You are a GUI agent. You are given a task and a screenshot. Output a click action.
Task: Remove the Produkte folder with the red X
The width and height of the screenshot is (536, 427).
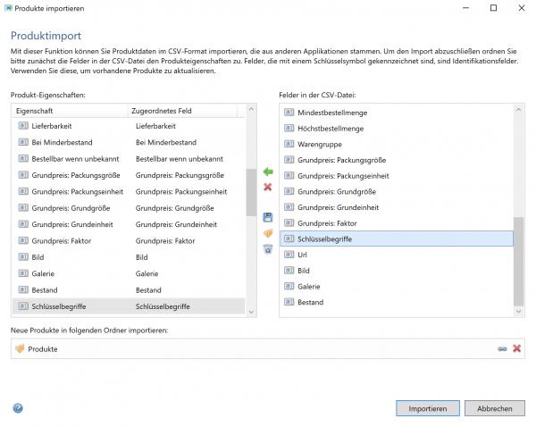click(516, 348)
